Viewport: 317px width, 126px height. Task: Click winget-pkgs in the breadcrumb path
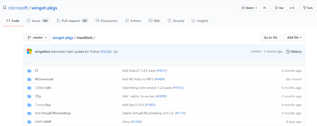[63, 38]
